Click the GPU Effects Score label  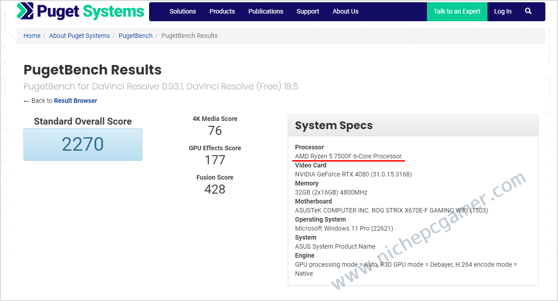215,148
